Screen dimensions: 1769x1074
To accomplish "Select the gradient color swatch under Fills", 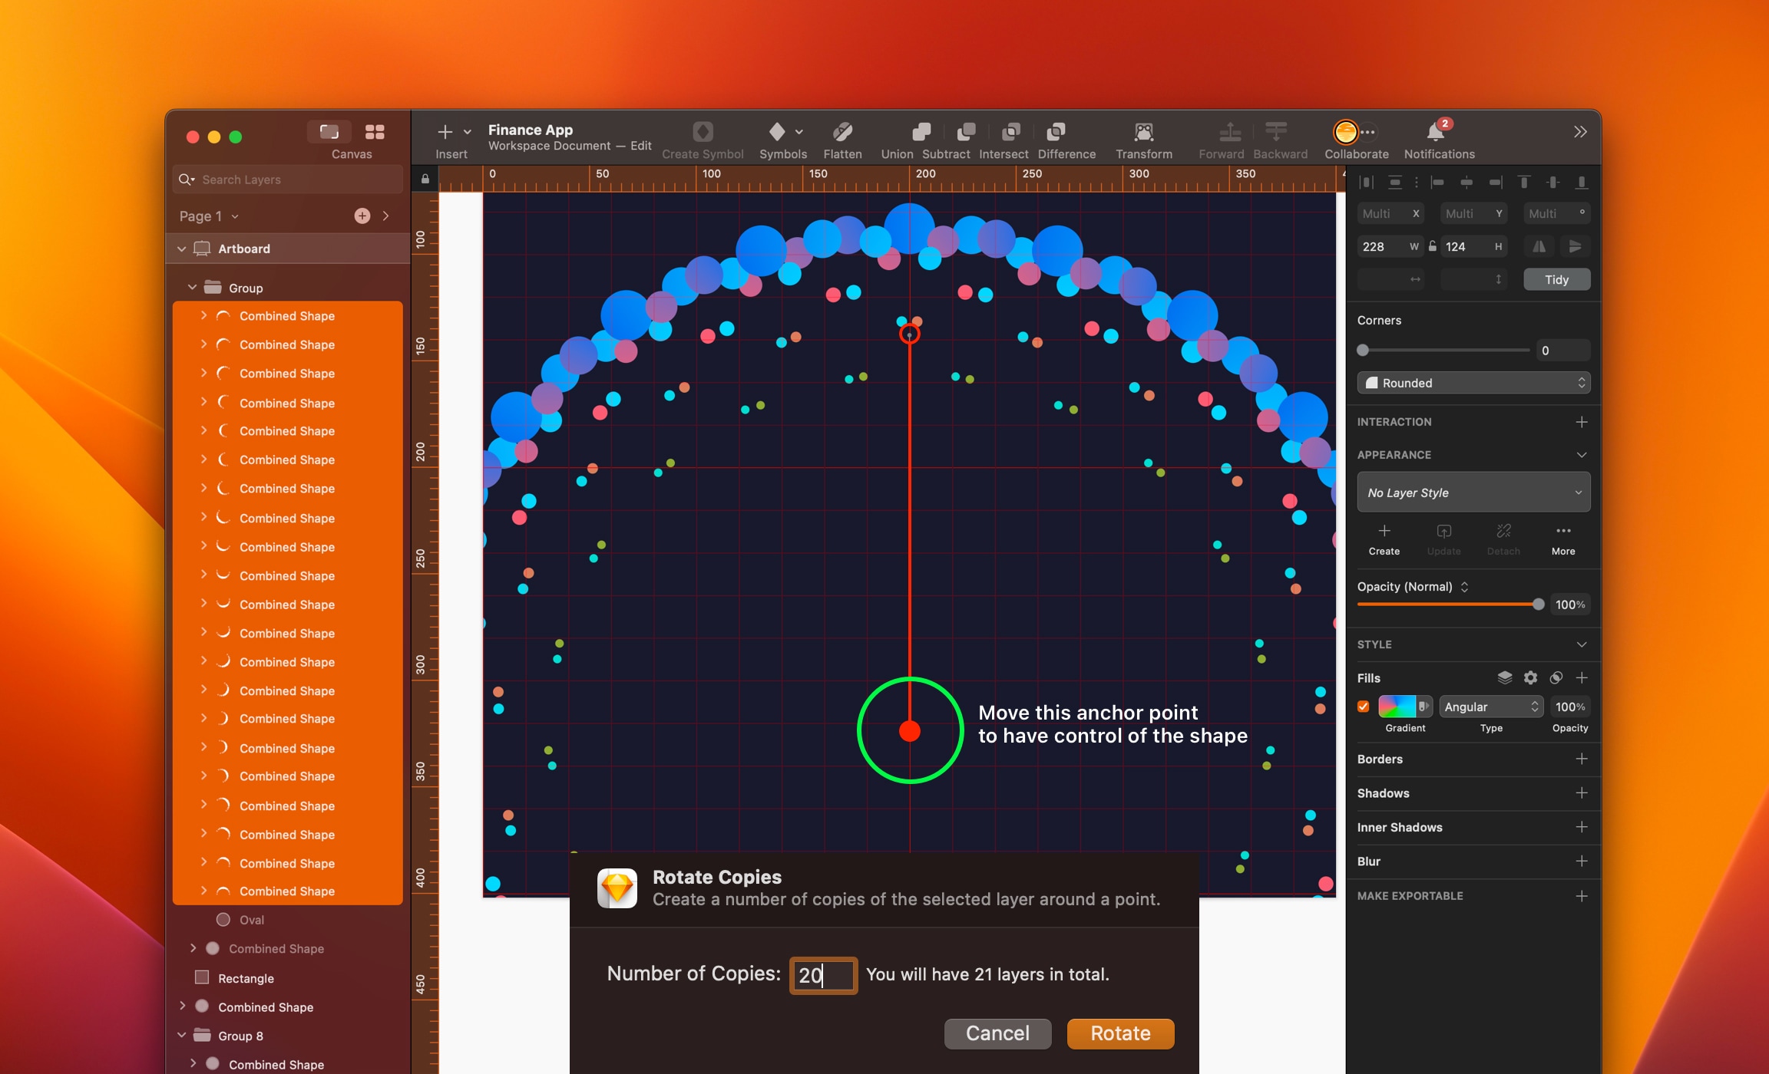I will point(1399,706).
